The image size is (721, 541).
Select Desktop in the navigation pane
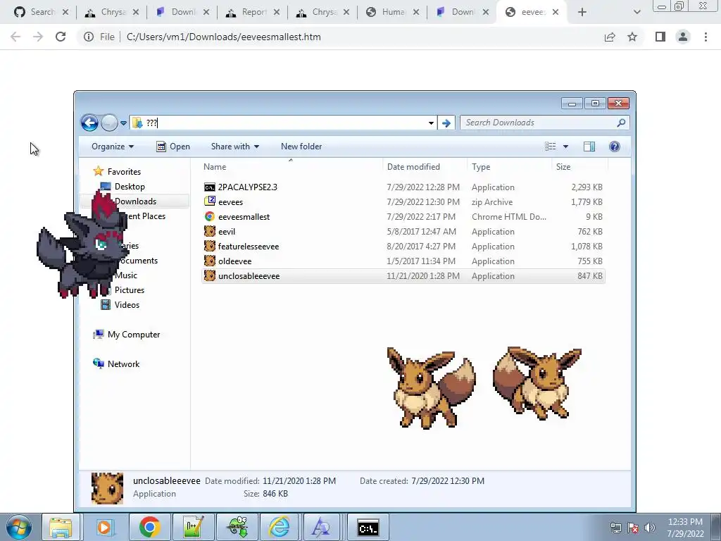click(x=130, y=186)
